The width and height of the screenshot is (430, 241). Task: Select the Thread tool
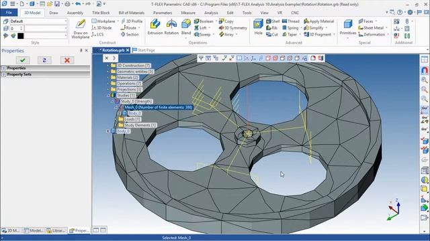291,21
